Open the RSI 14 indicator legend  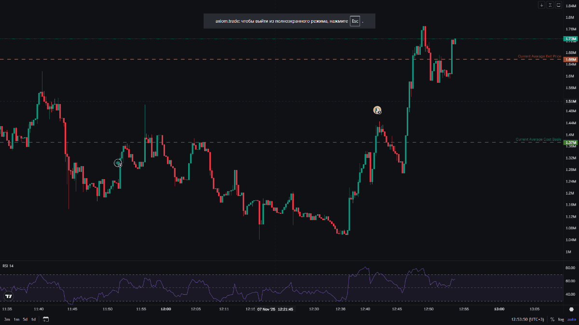[x=8, y=266]
